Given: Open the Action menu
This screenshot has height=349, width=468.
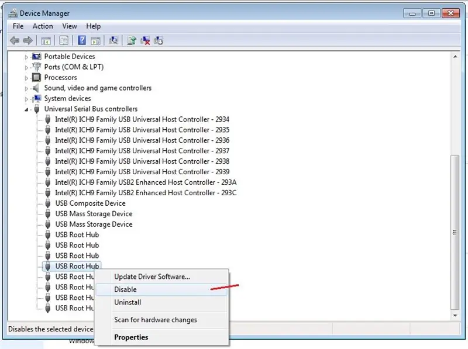Looking at the screenshot, I should [x=43, y=26].
